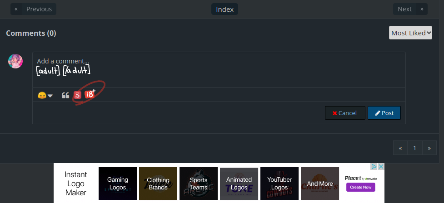Select comments page 1
Screen dimensions: 444x203
click(x=414, y=148)
